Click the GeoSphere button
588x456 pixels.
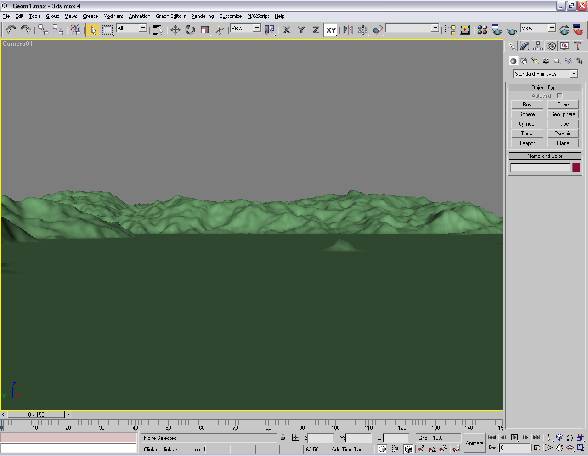point(563,114)
